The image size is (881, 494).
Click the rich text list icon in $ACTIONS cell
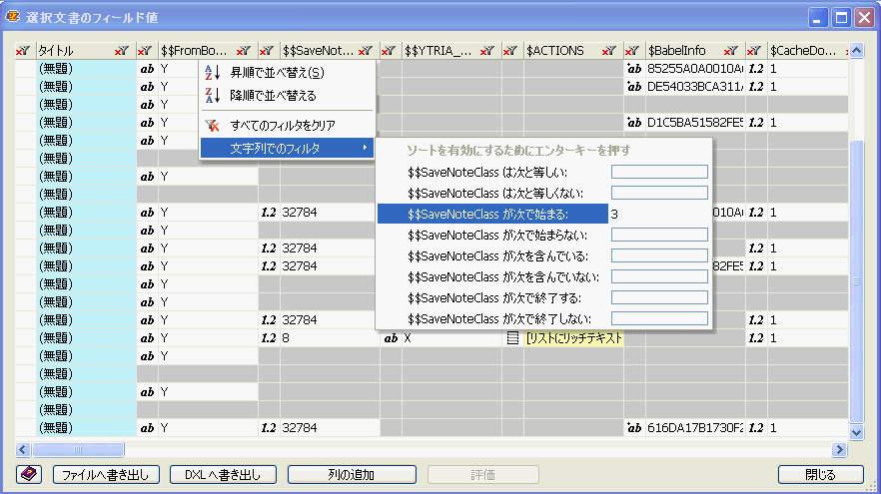512,338
